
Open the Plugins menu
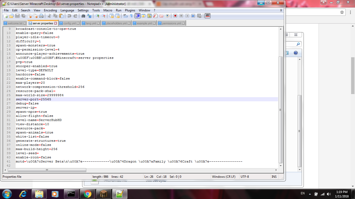(130, 10)
